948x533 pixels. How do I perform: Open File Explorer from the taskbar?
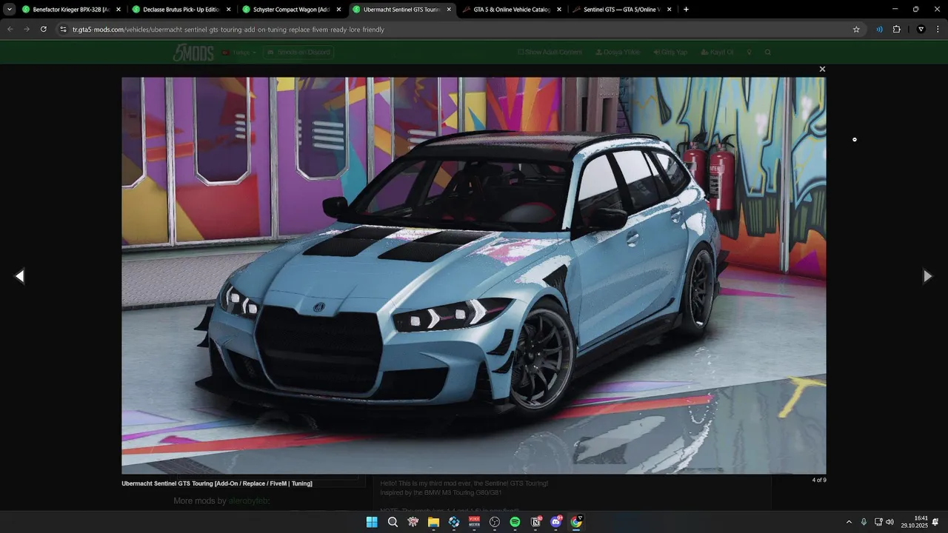coord(433,522)
